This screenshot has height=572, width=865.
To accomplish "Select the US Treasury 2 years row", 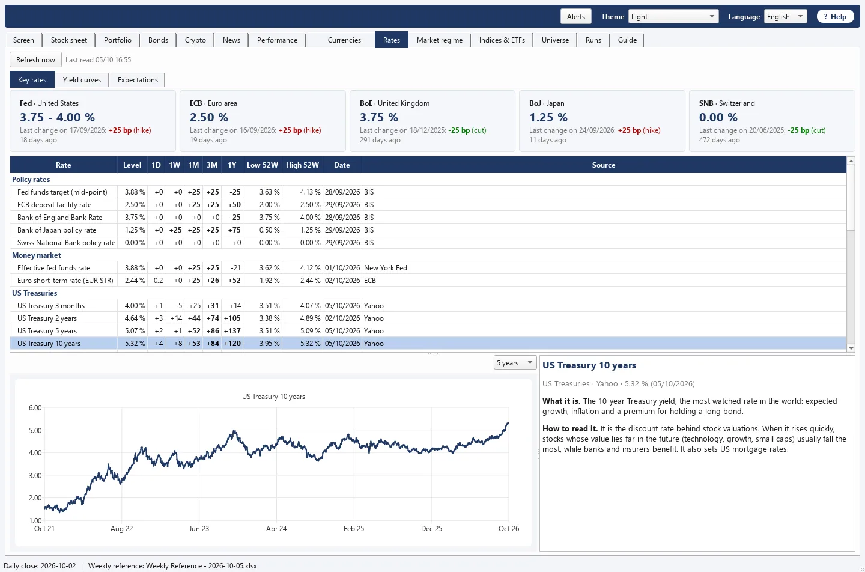I will click(428, 318).
